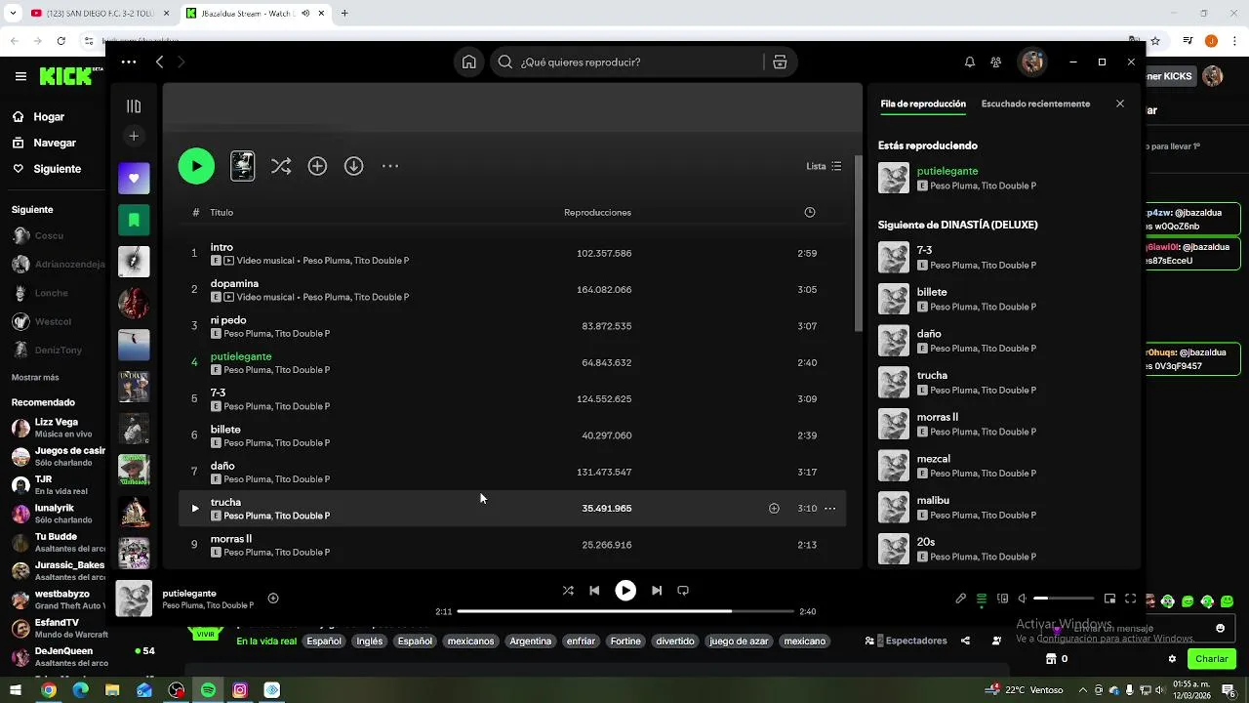Go to previous track
The image size is (1249, 703).
[594, 591]
